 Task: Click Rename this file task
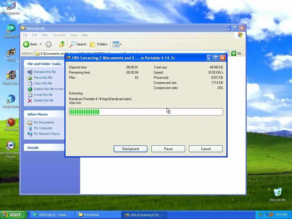tap(45, 72)
